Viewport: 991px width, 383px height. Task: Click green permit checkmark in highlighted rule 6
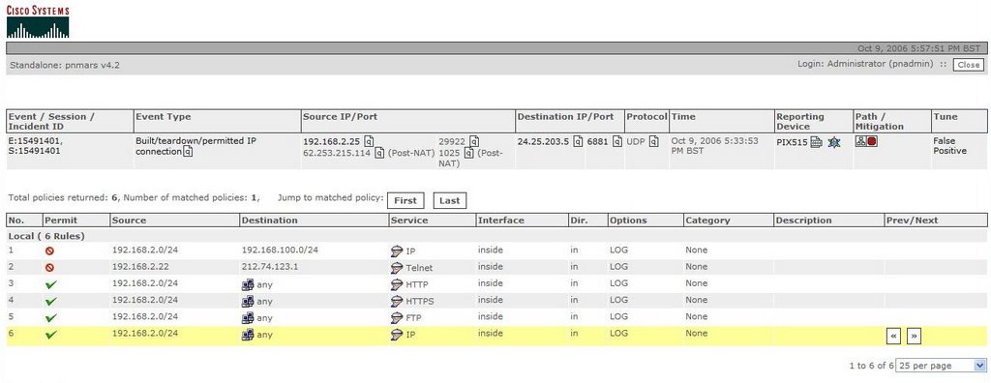tap(51, 335)
